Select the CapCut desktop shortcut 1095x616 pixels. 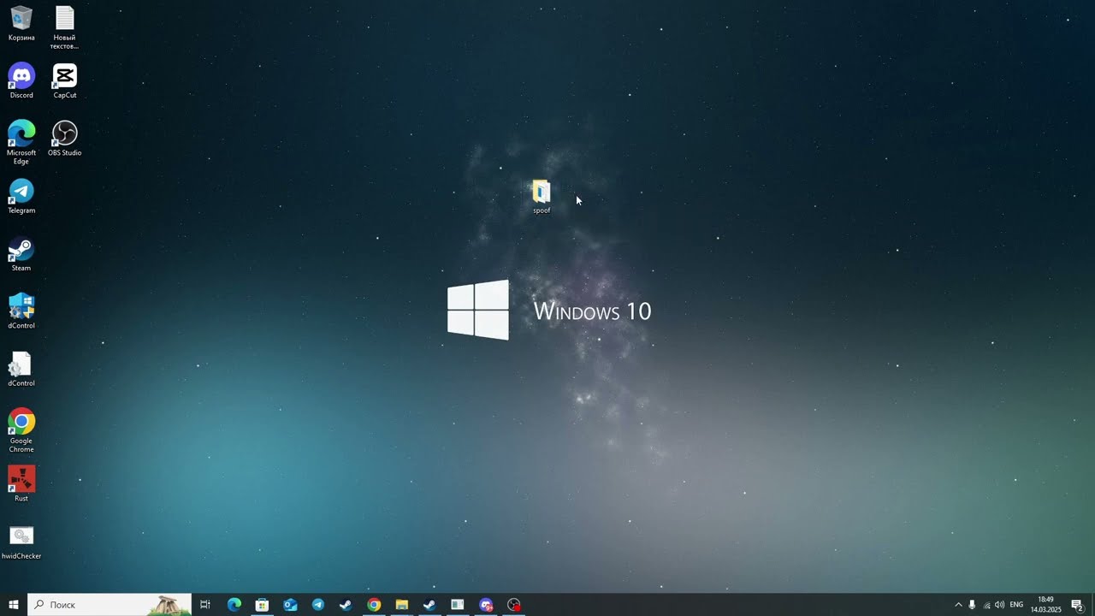[64, 81]
